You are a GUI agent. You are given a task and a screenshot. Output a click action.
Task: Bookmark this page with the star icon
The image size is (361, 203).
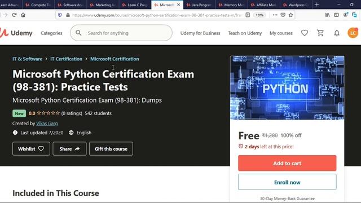coord(291,15)
